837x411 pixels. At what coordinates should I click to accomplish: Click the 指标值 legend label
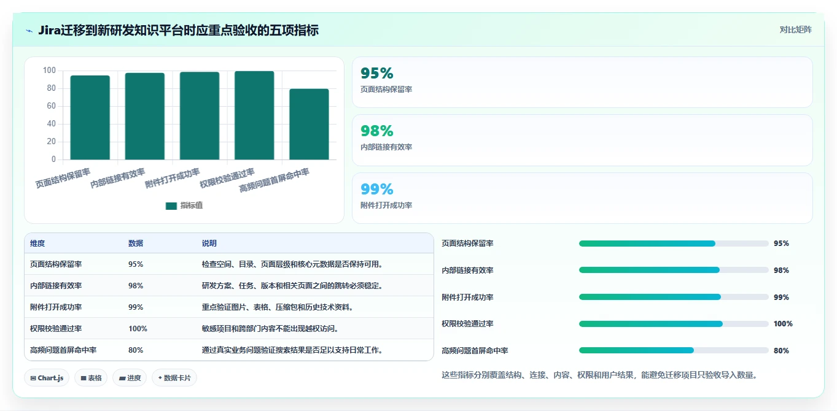pos(192,205)
